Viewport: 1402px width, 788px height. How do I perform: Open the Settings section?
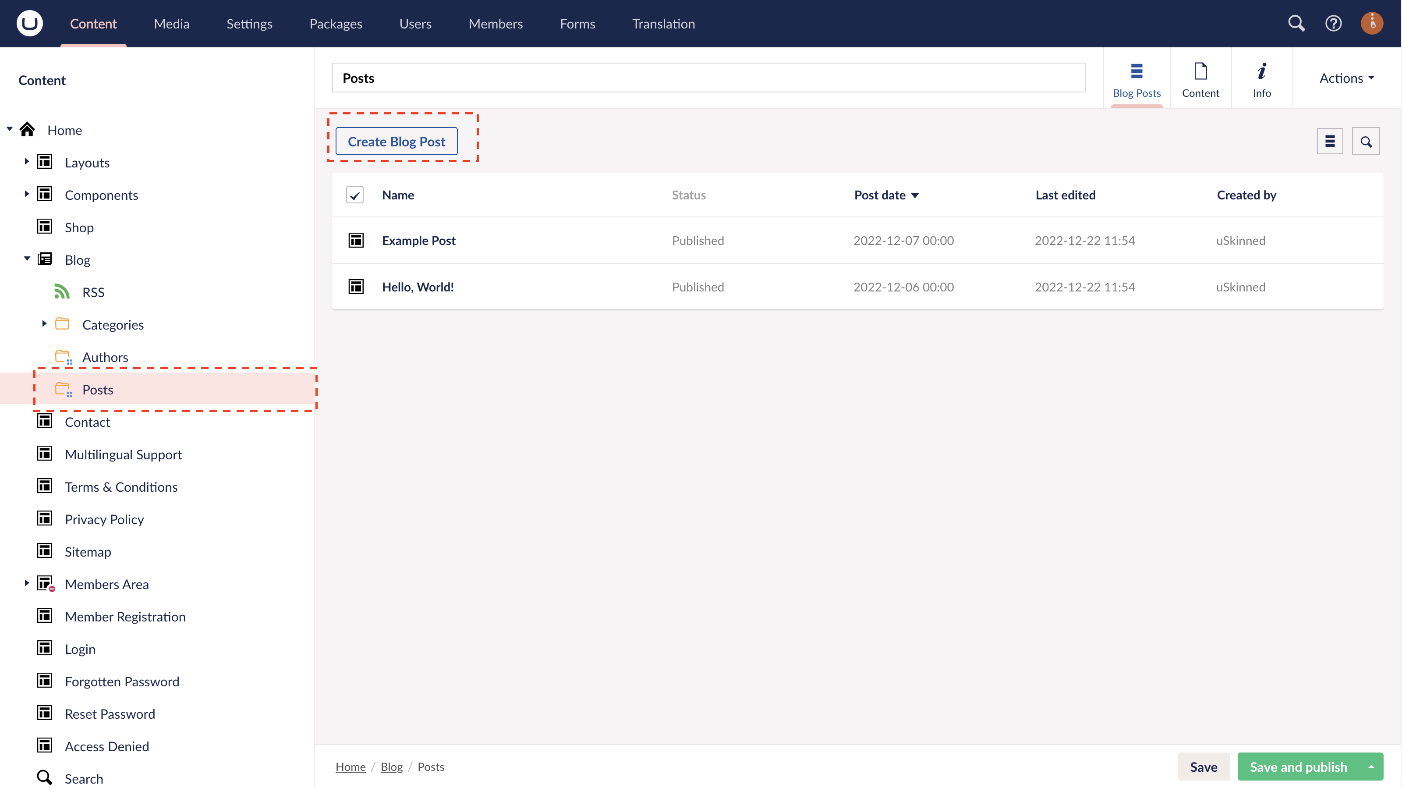[x=249, y=23]
